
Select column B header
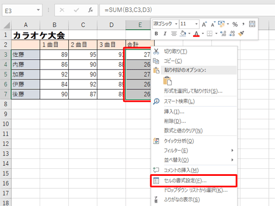pos(54,25)
